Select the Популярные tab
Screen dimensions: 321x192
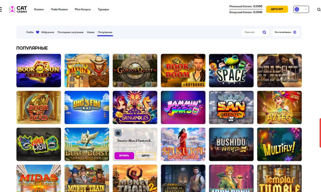tap(105, 32)
